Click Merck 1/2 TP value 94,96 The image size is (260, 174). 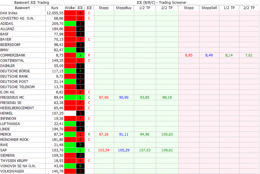tap(145, 134)
